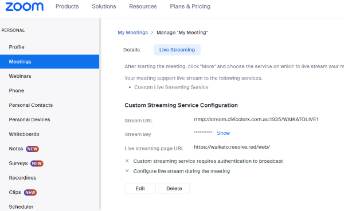Expand the Solutions menu
This screenshot has width=352, height=211.
tap(104, 6)
